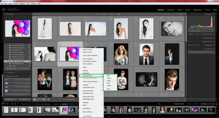
Task: Add publish service with plus icon
Action: click(x=30, y=76)
